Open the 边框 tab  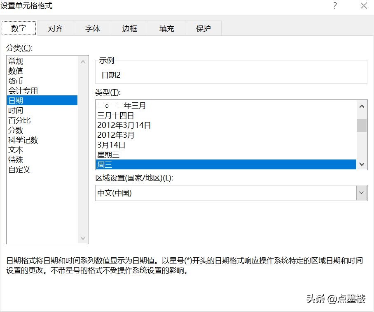(129, 28)
